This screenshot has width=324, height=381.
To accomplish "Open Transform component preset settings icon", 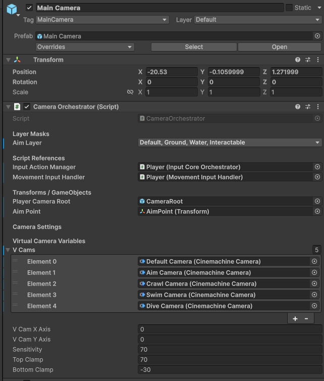I will coord(308,60).
